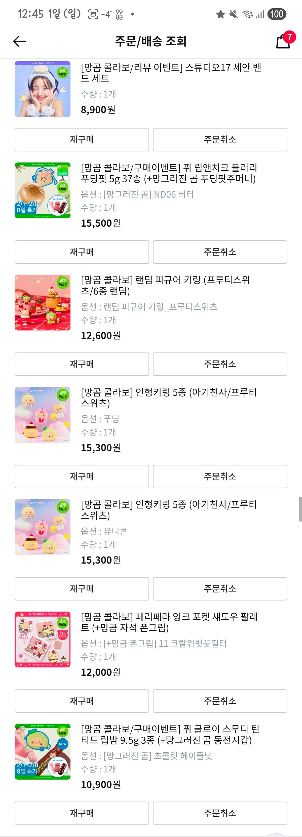
Task: Click the scrollbar handle on the right edge
Action: tap(300, 509)
